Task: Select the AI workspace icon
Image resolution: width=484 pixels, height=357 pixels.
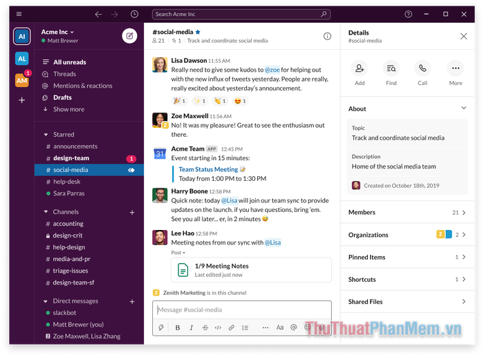Action: tap(21, 37)
